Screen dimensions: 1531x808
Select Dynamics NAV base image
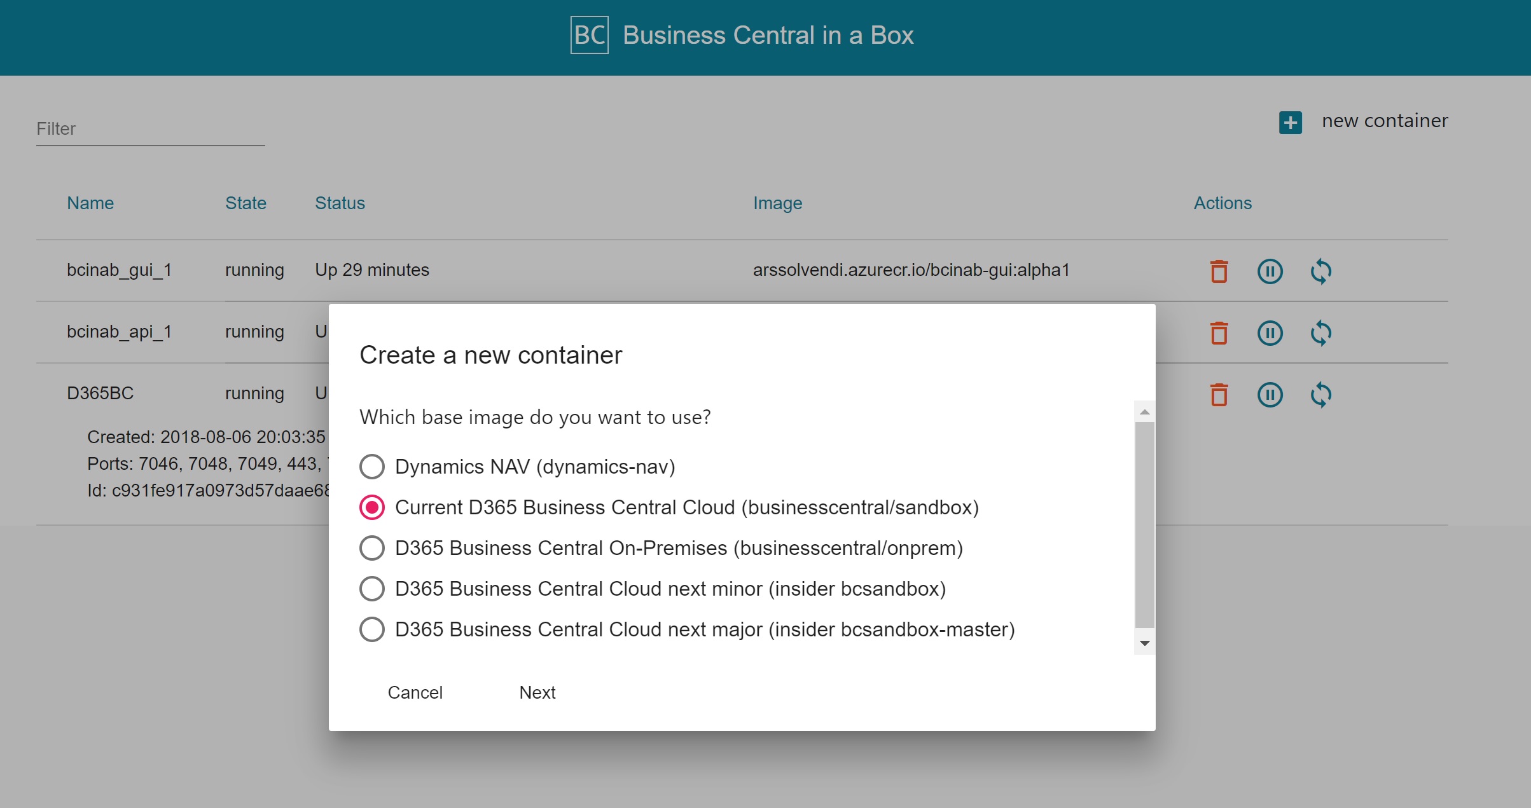point(372,467)
